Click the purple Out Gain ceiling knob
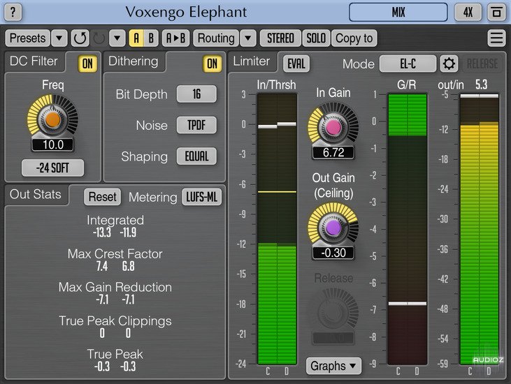This screenshot has width=511, height=384. [x=333, y=228]
